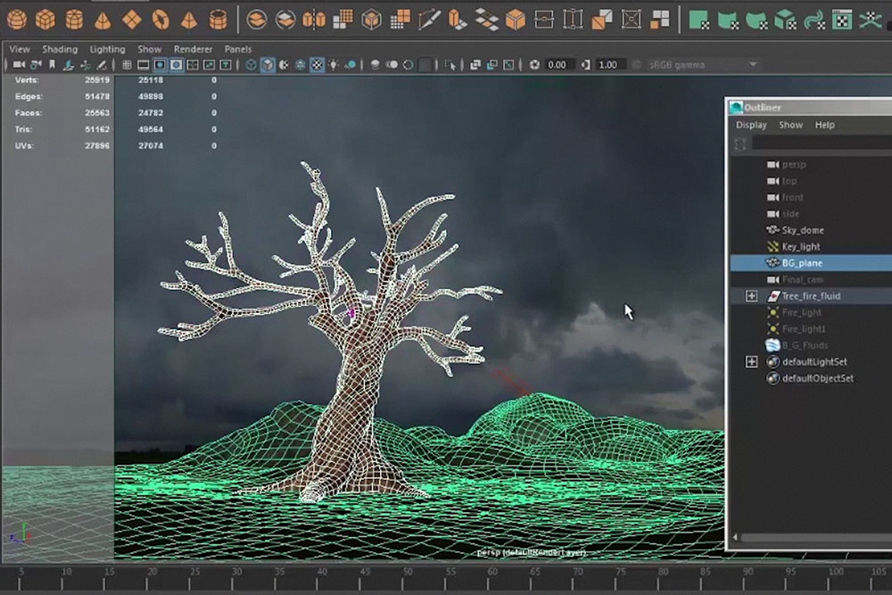Open the Outliner Help menu
This screenshot has height=595, width=892.
[825, 125]
